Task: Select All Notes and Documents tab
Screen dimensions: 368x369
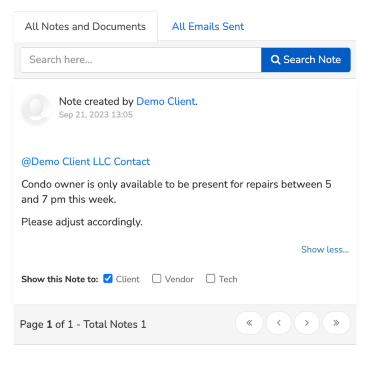Action: [x=85, y=27]
